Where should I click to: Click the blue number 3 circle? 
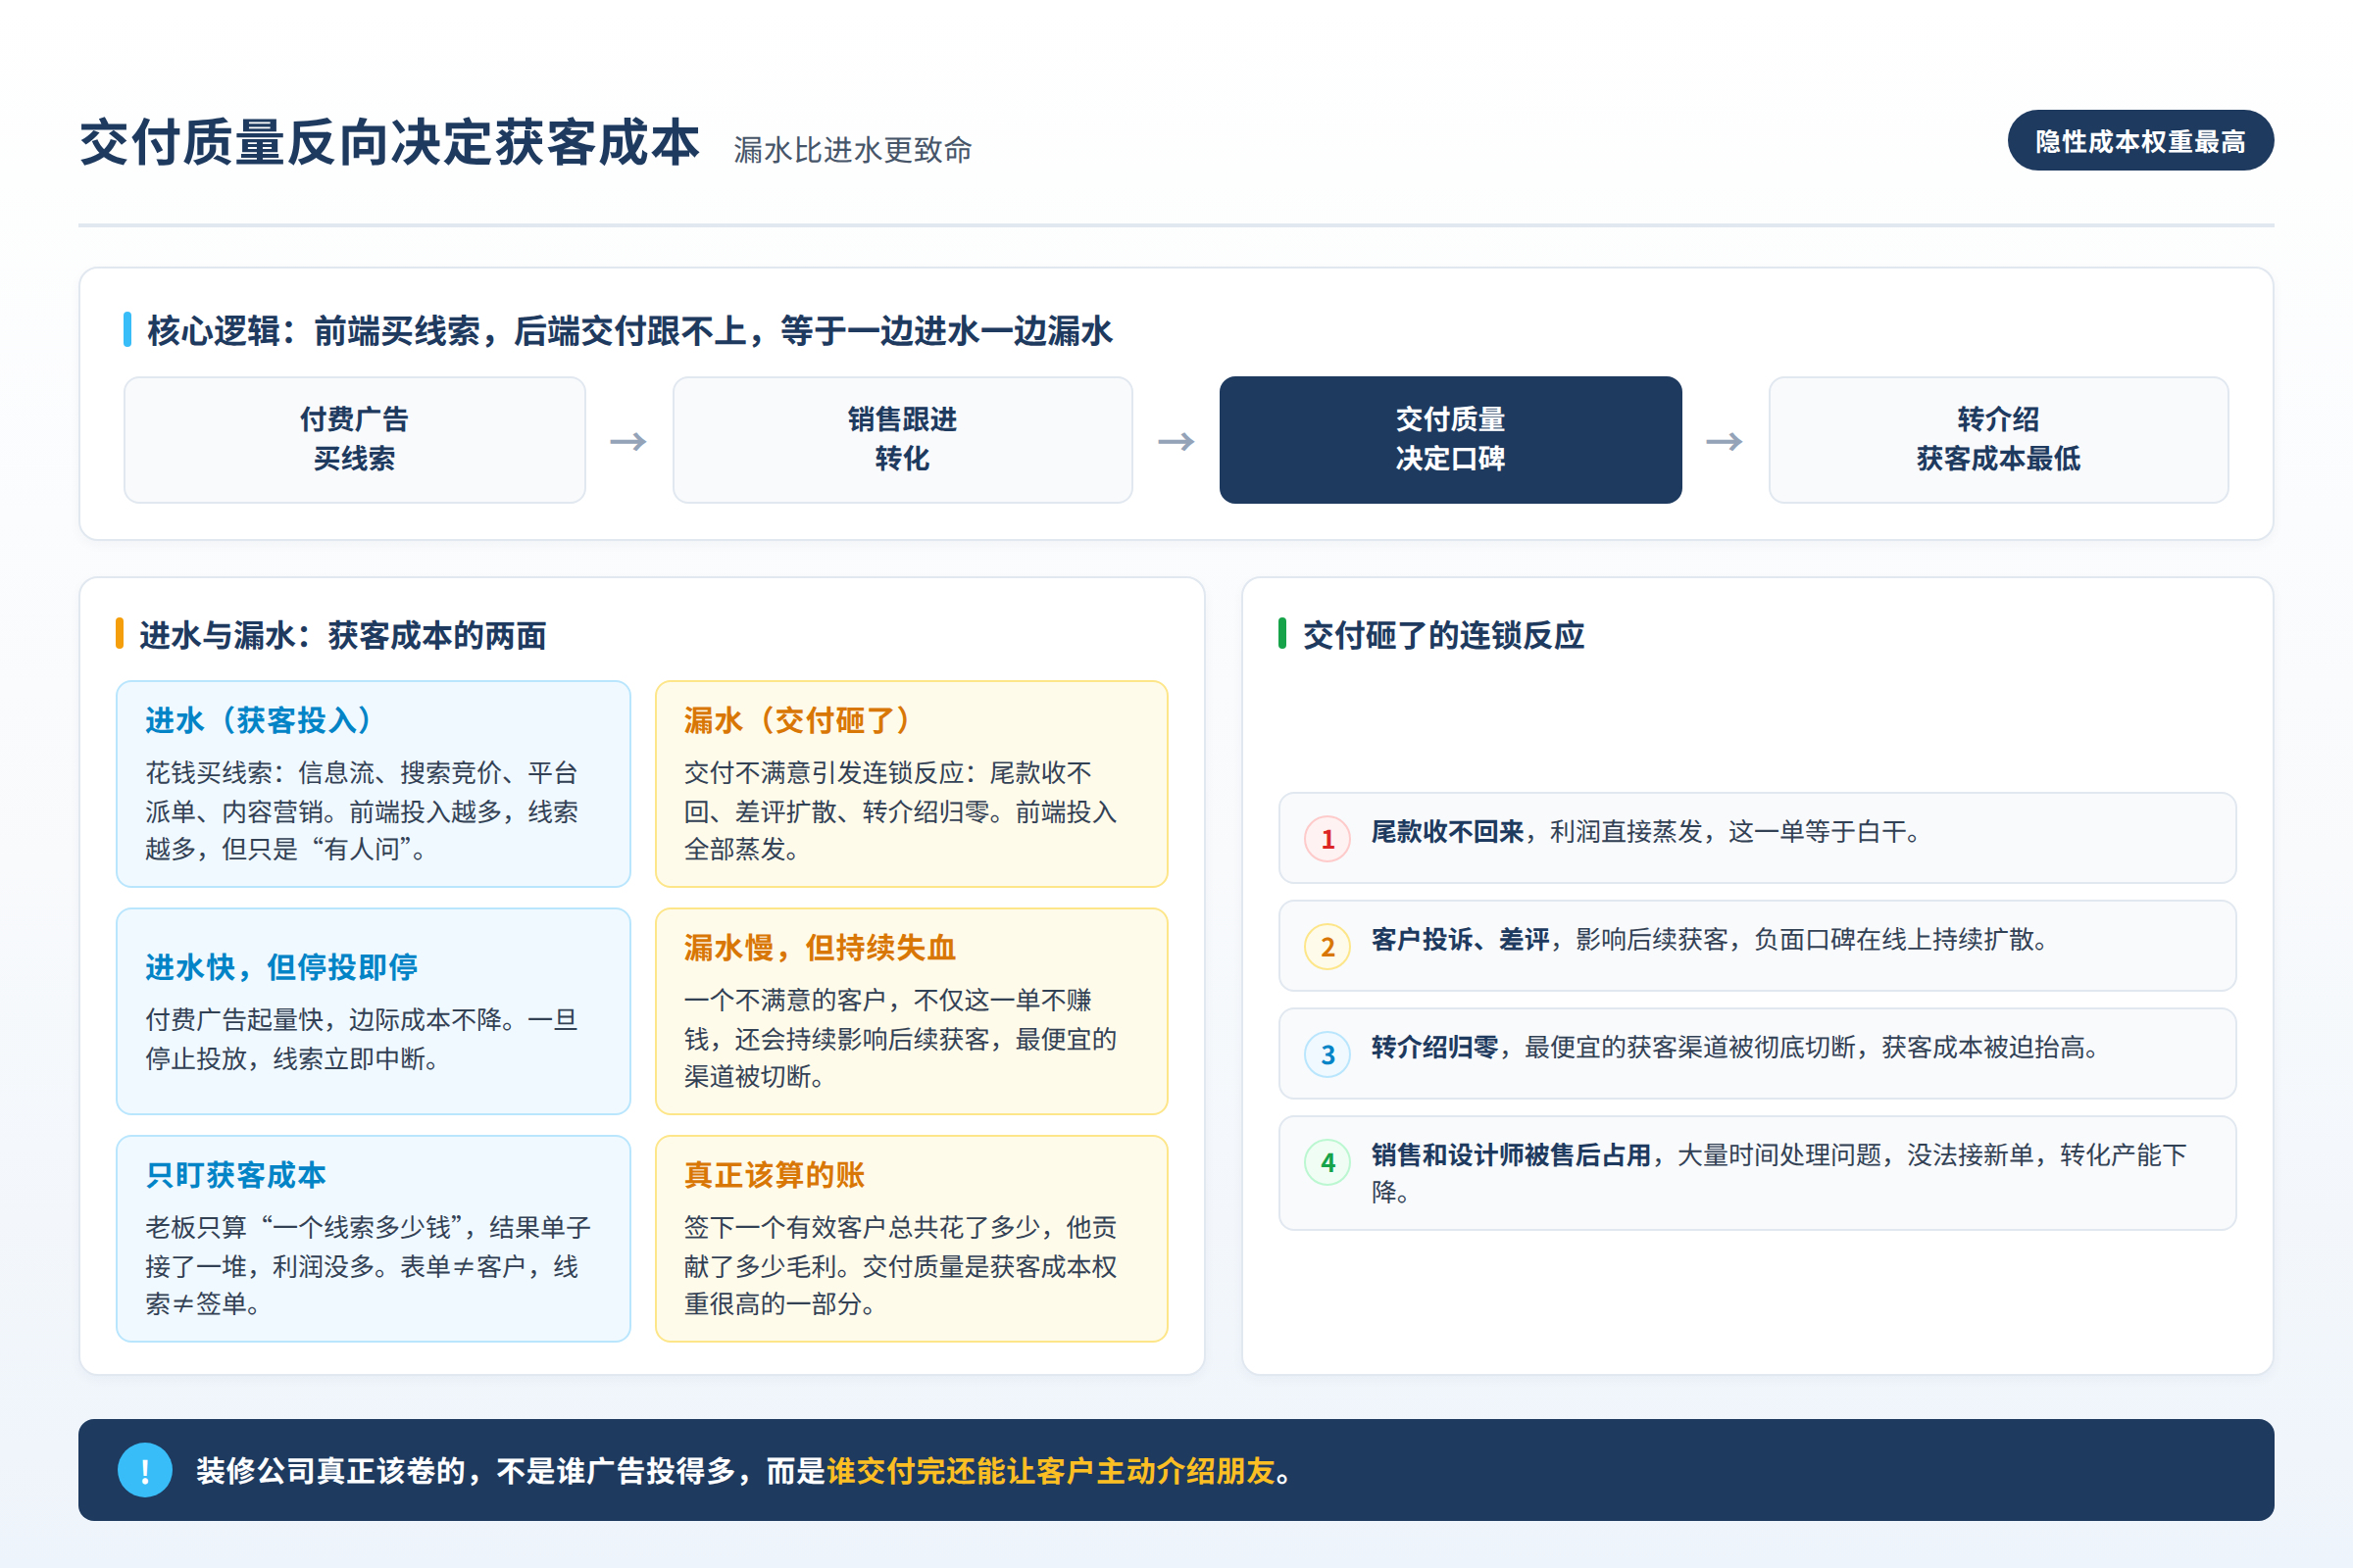tap(1327, 1054)
